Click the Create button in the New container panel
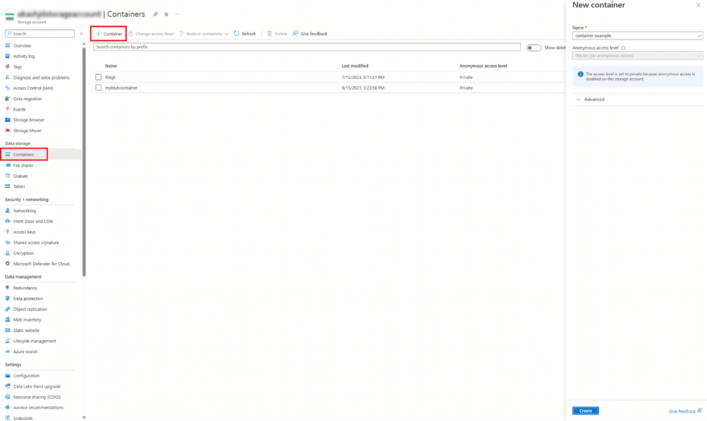 pos(586,410)
